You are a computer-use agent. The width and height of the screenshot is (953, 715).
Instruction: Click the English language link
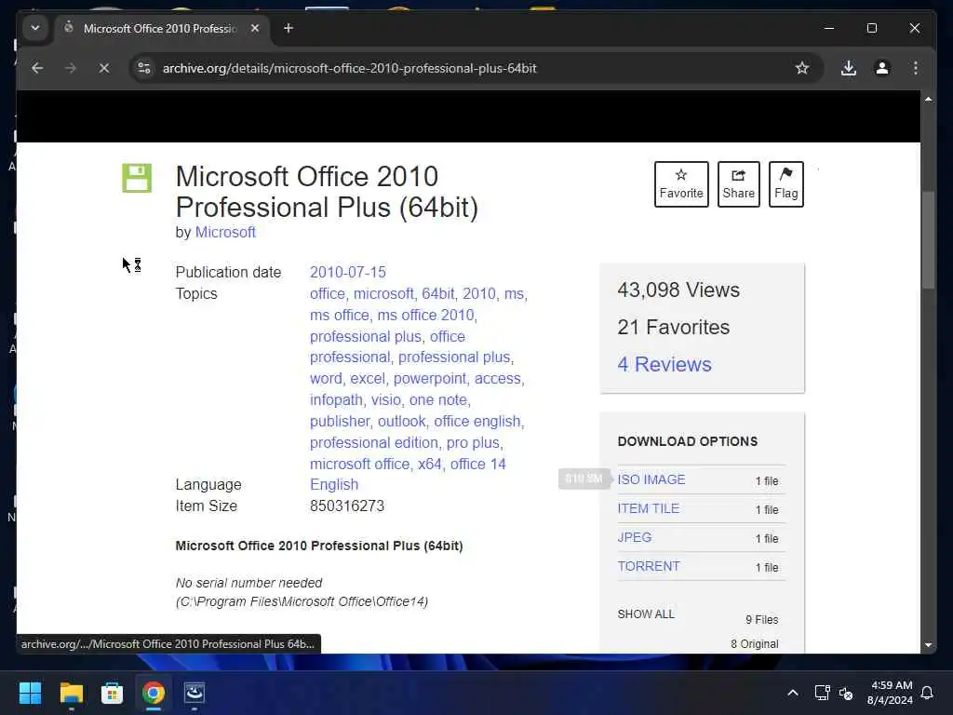click(x=334, y=484)
